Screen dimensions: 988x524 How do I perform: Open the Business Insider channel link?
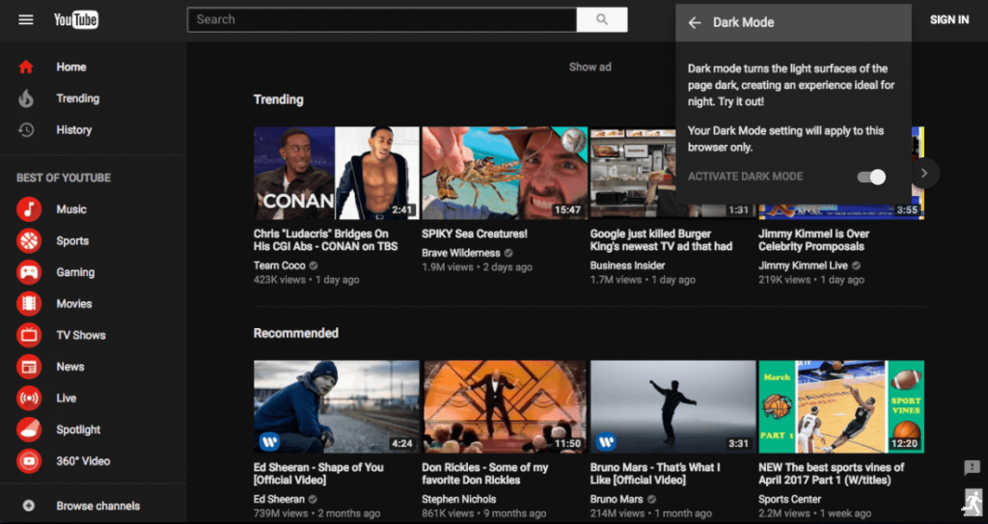pyautogui.click(x=627, y=265)
